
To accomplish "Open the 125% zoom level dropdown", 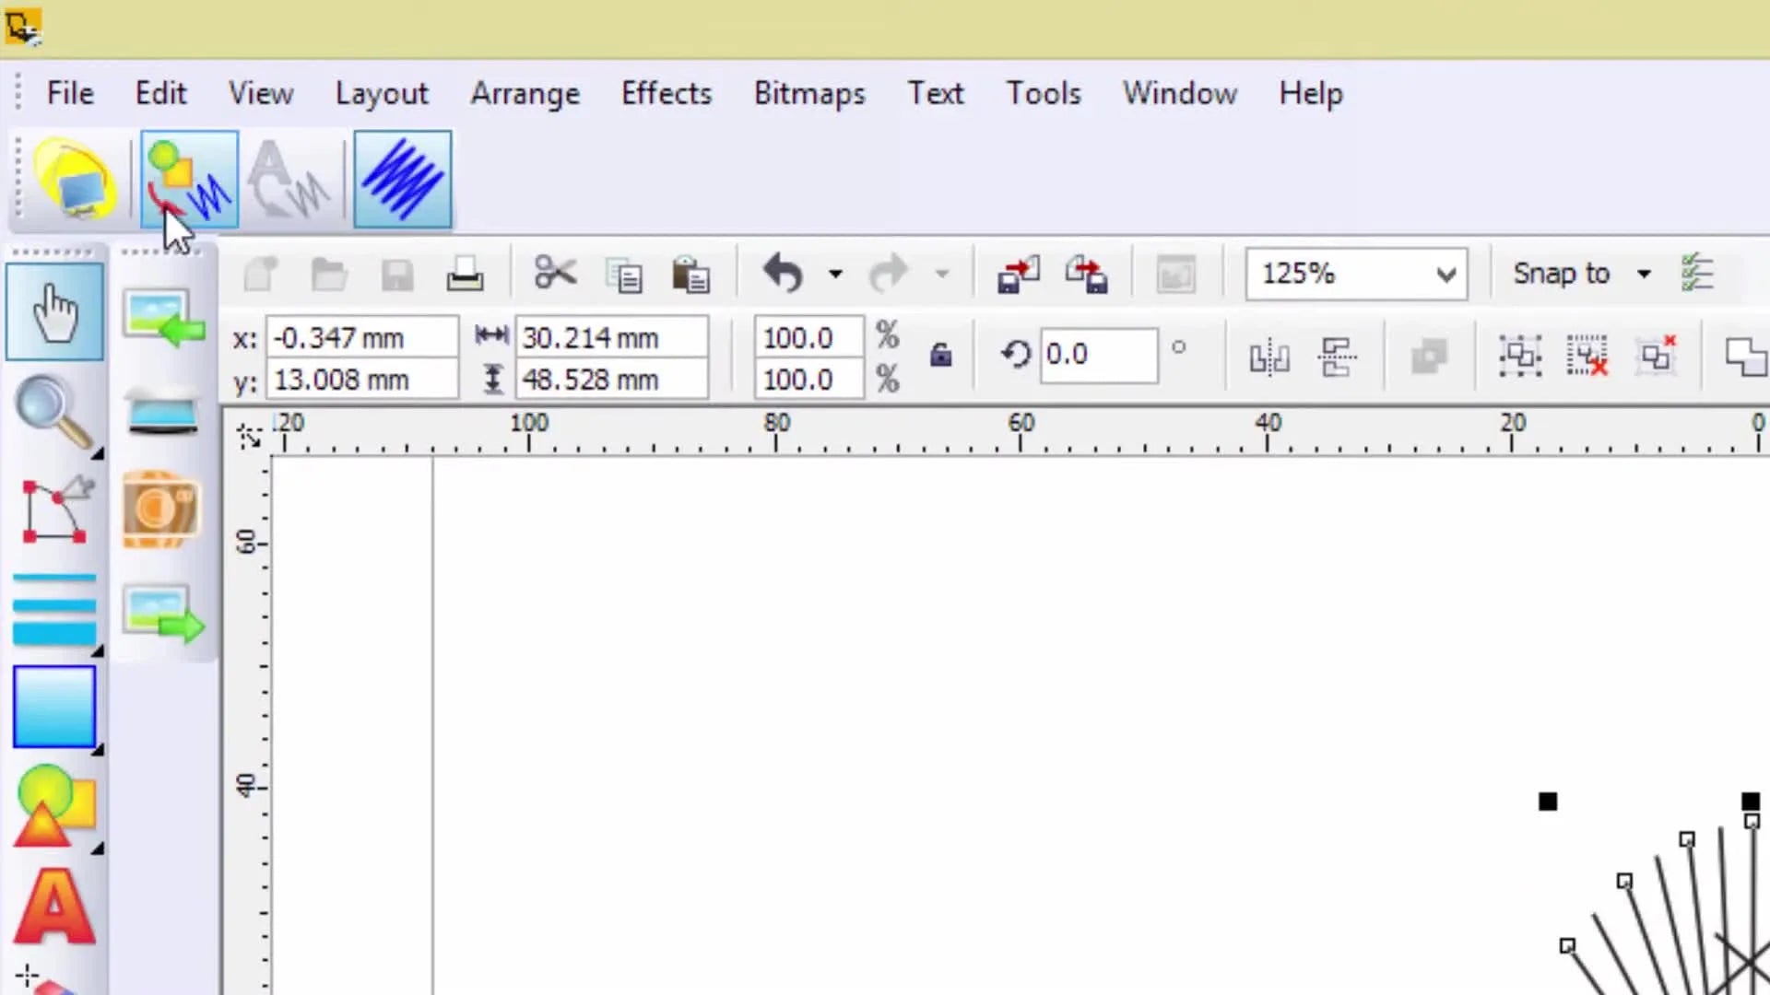I will tap(1356, 274).
